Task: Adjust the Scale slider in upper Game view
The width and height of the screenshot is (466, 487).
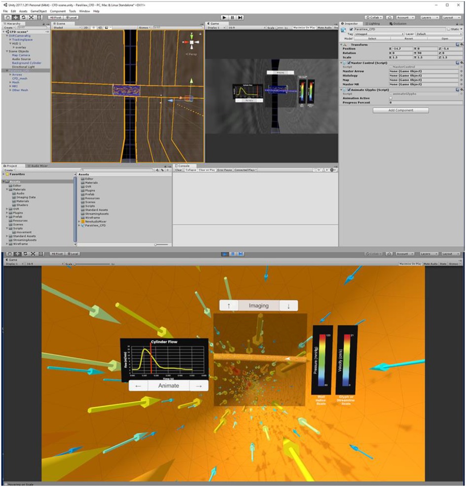Action: click(x=280, y=28)
